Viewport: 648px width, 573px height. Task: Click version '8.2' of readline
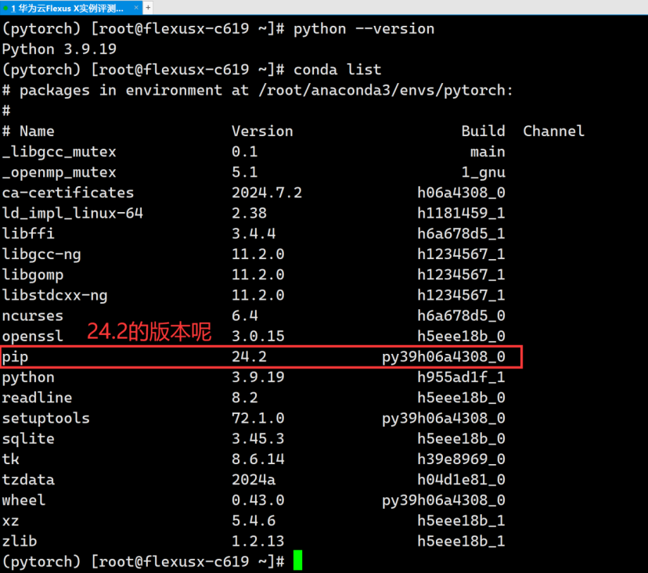coord(245,398)
